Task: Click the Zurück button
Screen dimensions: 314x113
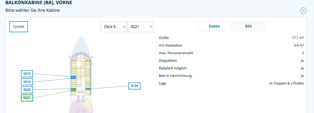Action: [x=19, y=26]
